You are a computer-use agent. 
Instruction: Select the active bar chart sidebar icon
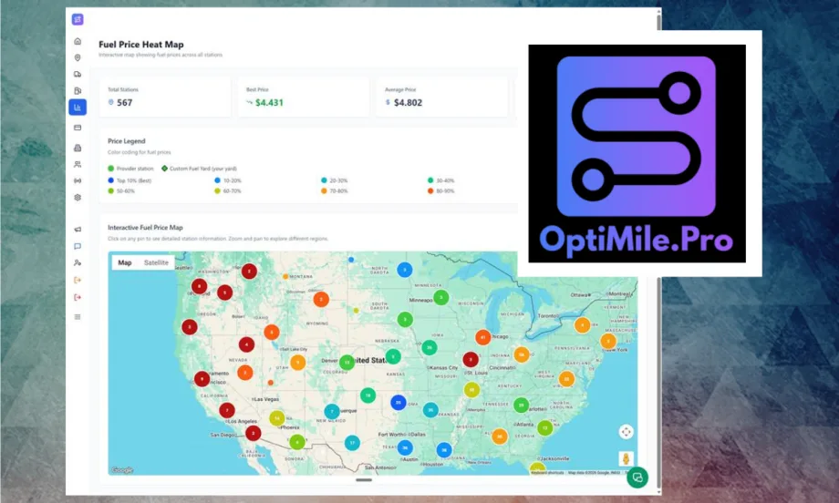(x=78, y=108)
